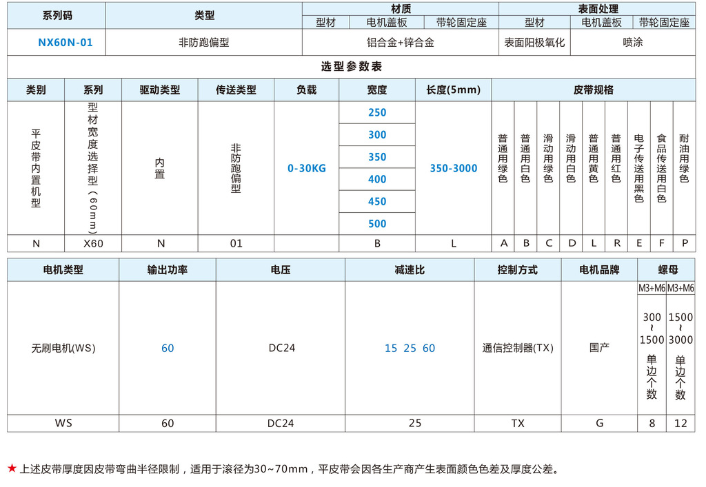The width and height of the screenshot is (706, 487).
Task: Click reduction ratio value 15
Action: point(391,348)
